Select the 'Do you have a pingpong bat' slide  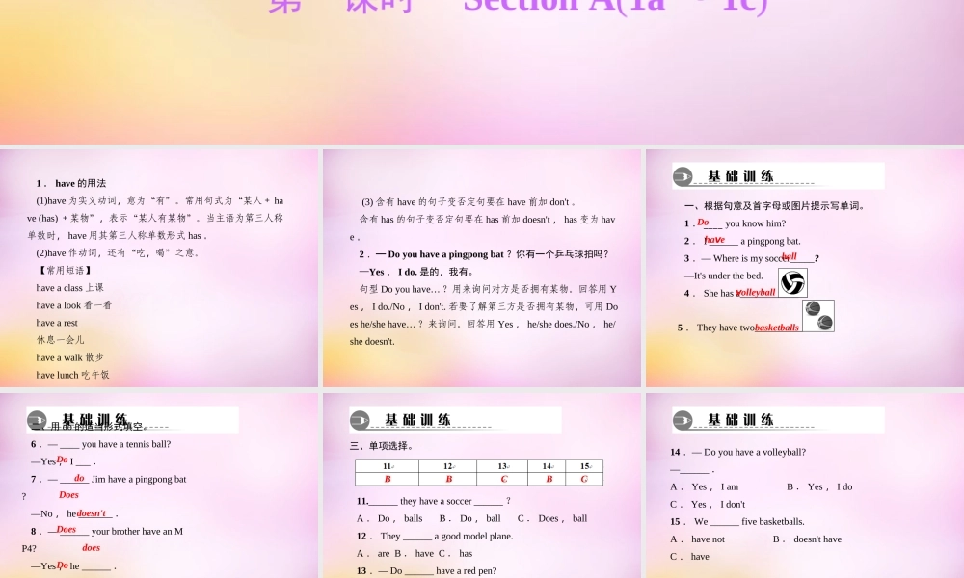tap(482, 269)
